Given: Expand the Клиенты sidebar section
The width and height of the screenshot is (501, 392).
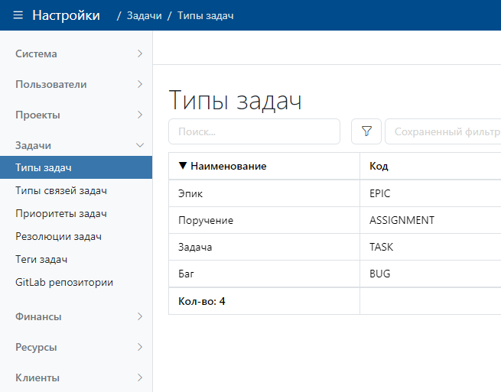Looking at the screenshot, I should coord(76,377).
